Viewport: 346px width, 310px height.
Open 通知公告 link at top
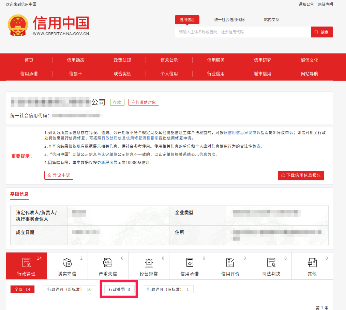(306, 4)
